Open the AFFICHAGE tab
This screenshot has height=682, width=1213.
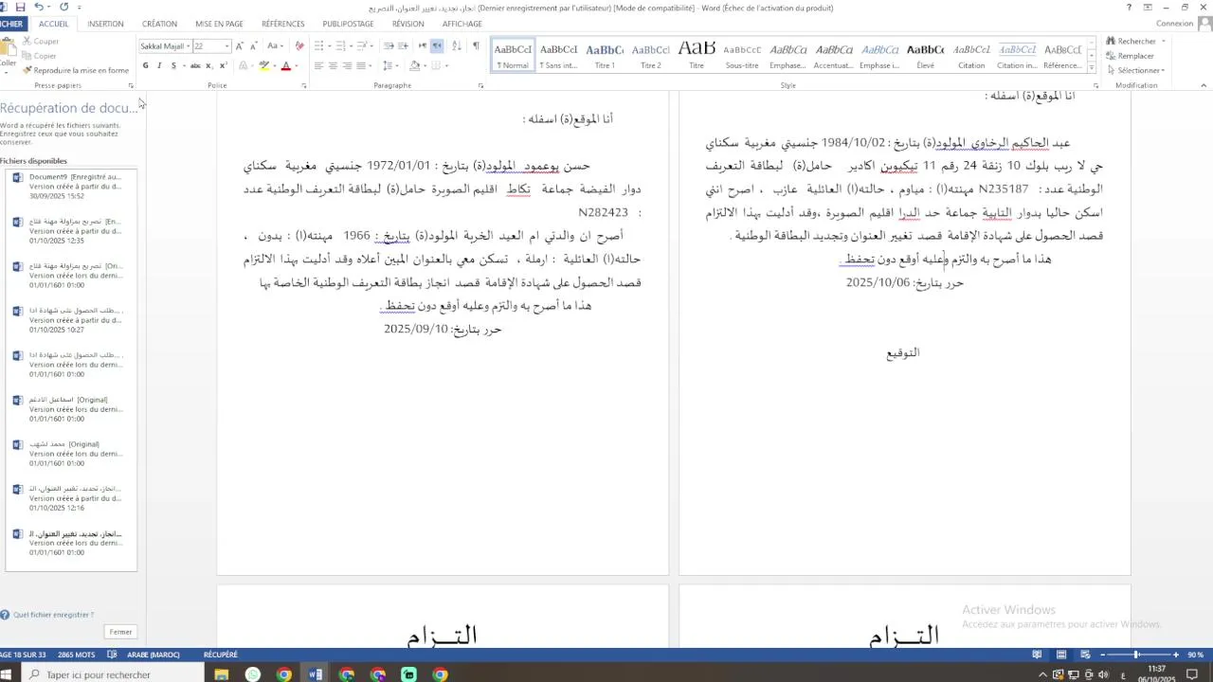pyautogui.click(x=462, y=24)
